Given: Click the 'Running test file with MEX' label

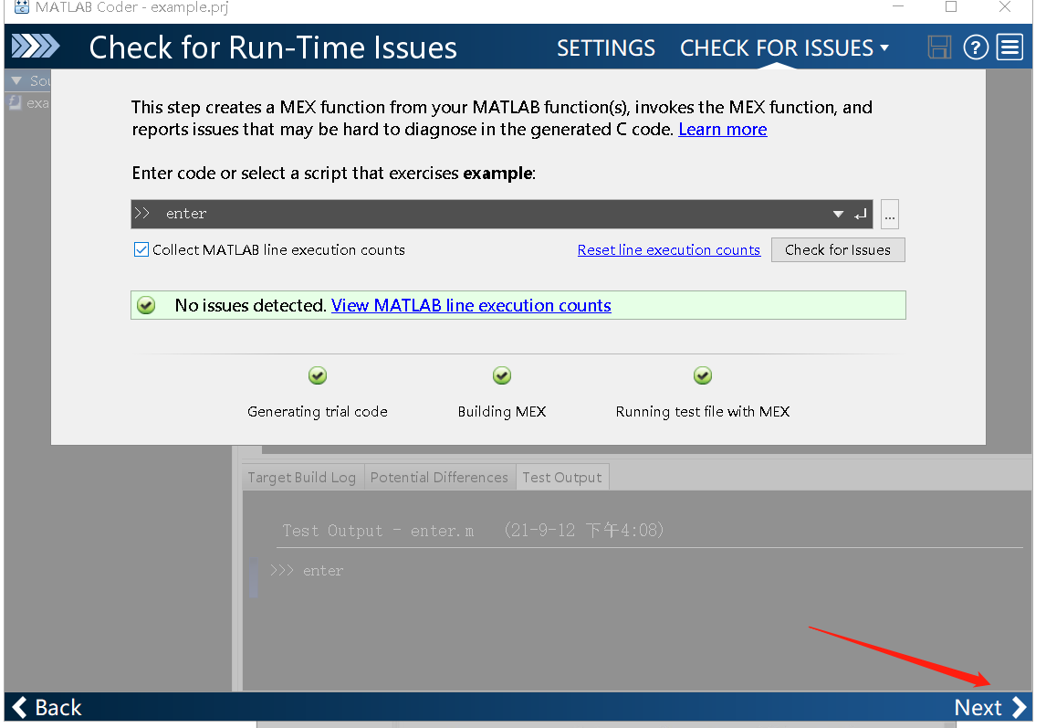Looking at the screenshot, I should 703,411.
